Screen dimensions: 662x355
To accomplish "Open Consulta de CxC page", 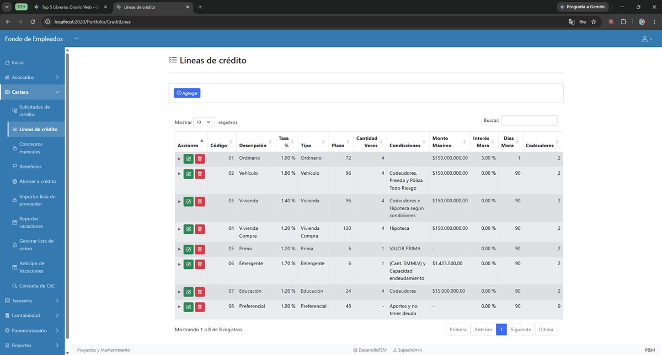I will [36, 286].
